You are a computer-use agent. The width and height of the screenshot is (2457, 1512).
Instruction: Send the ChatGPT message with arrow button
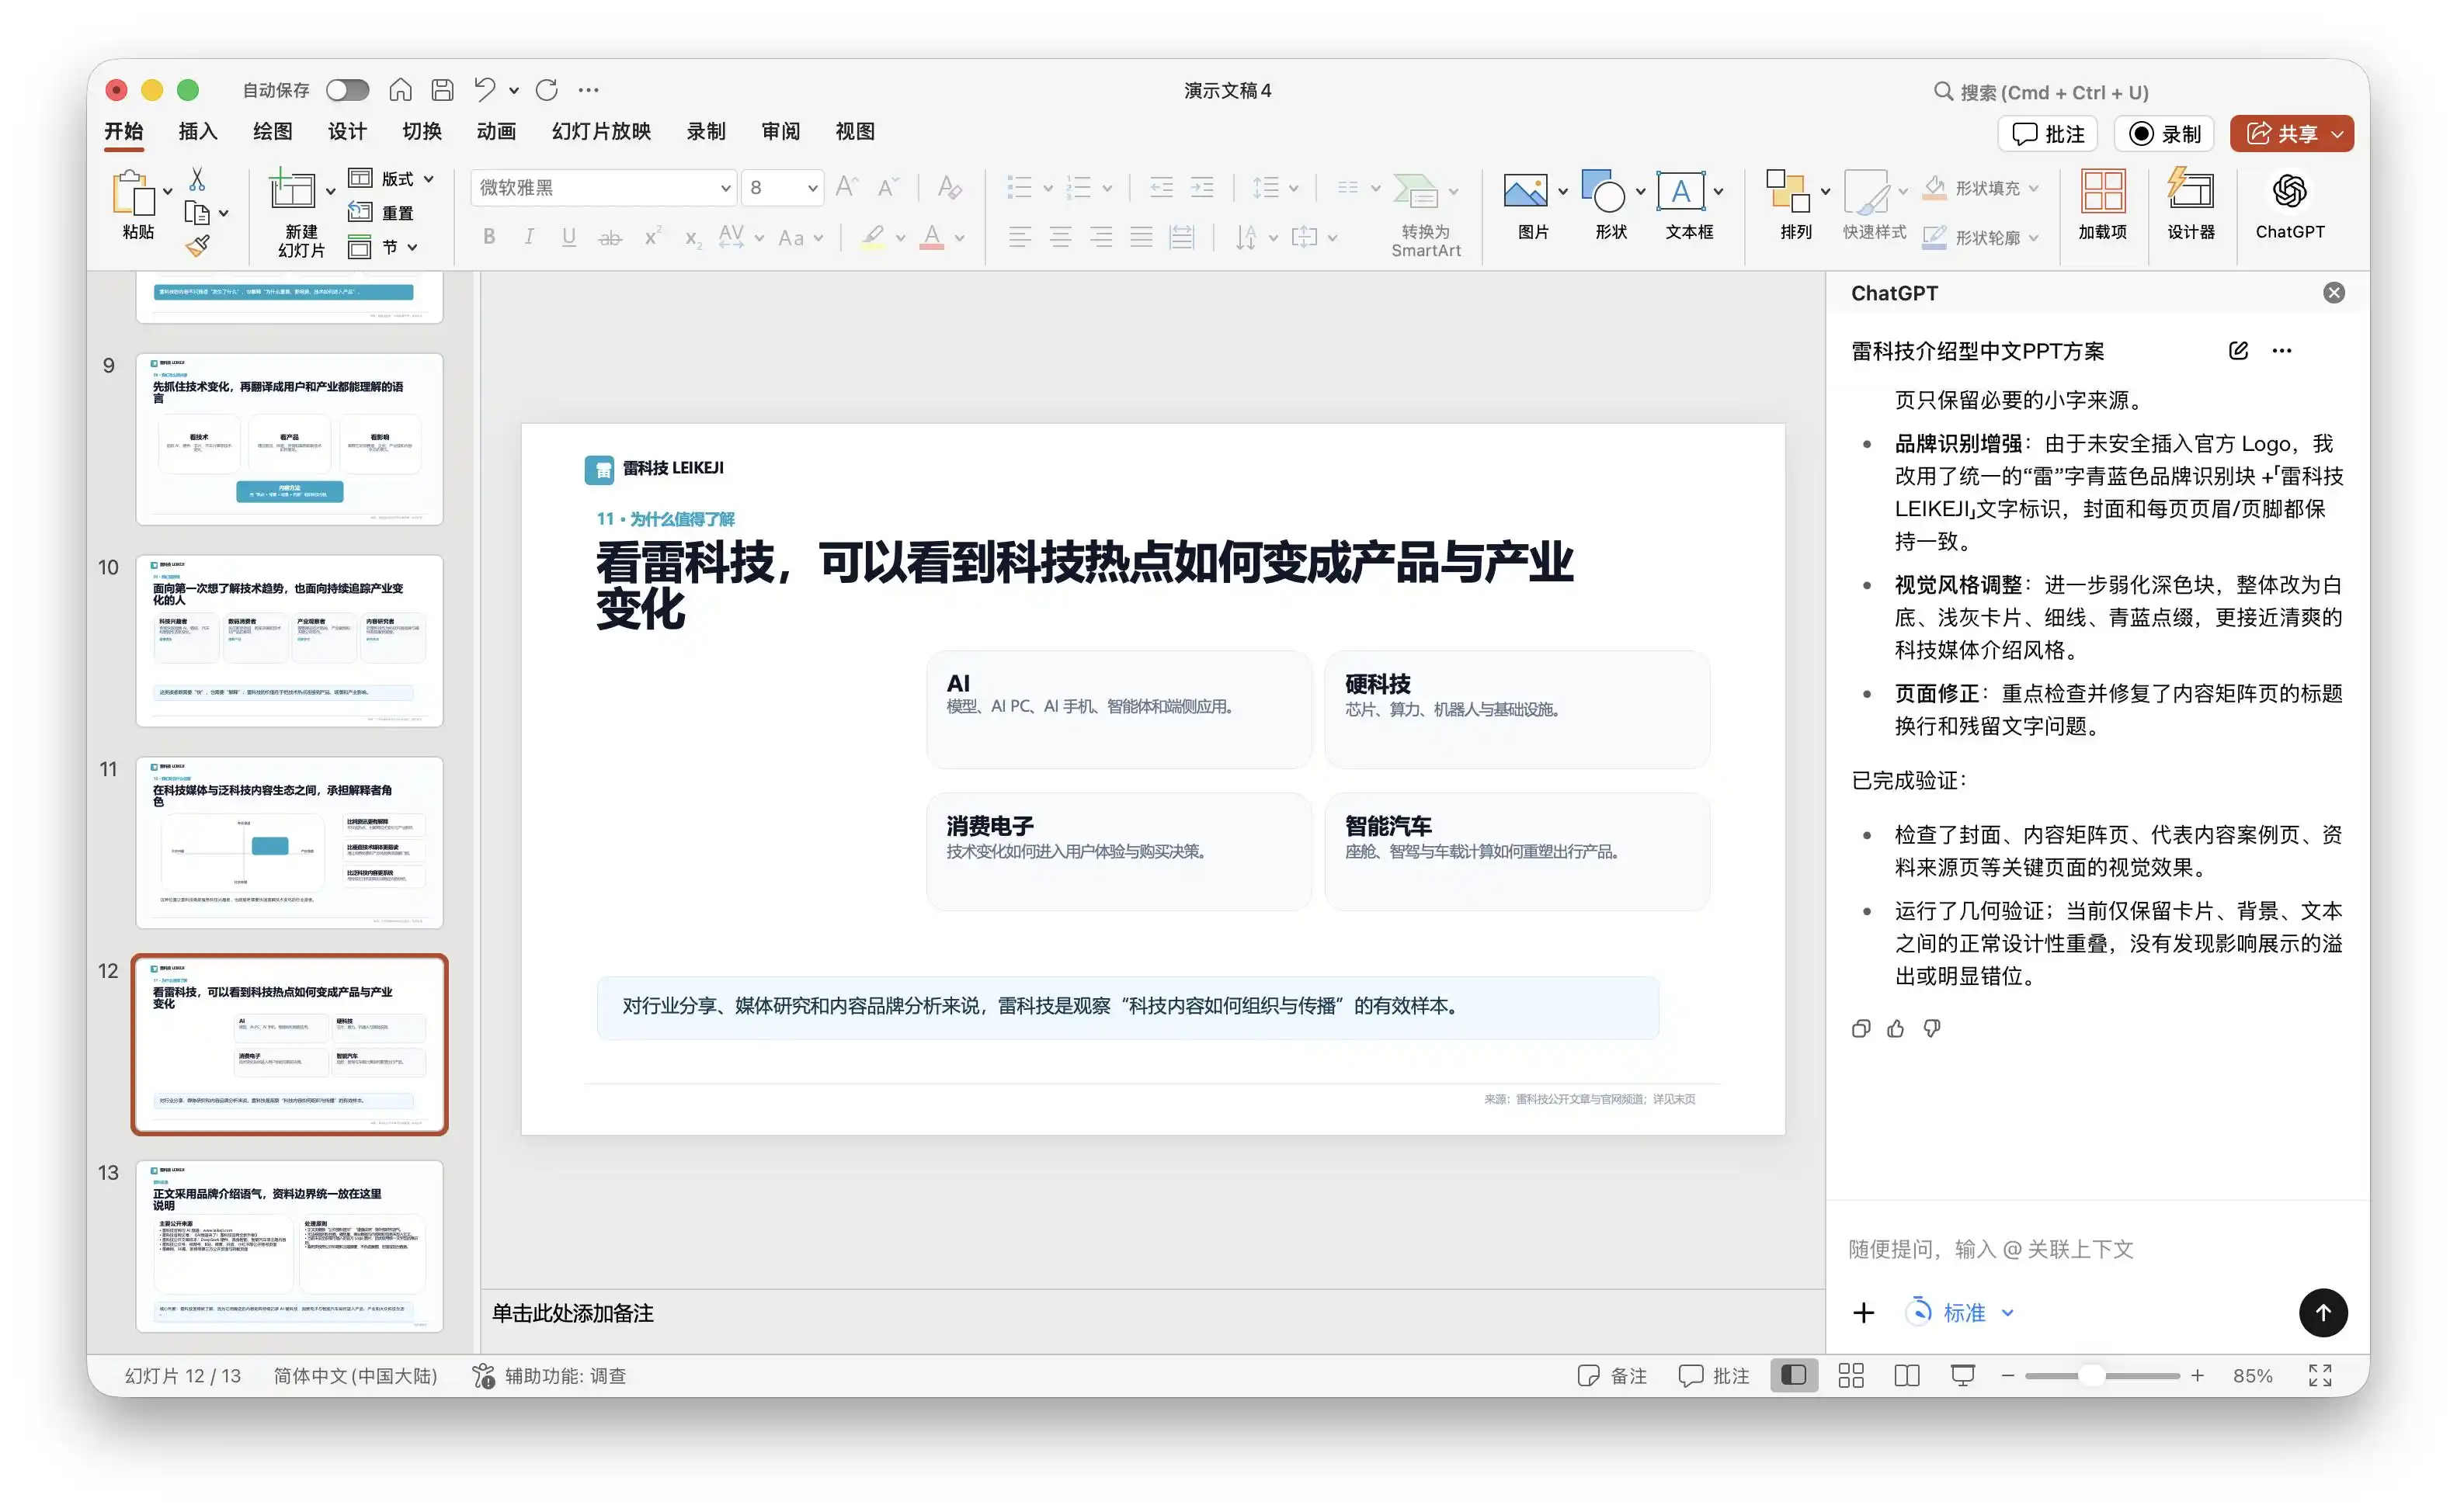[2322, 1312]
